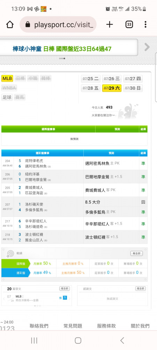
Task: Choose date 07/26 三
Action: [x=112, y=79]
